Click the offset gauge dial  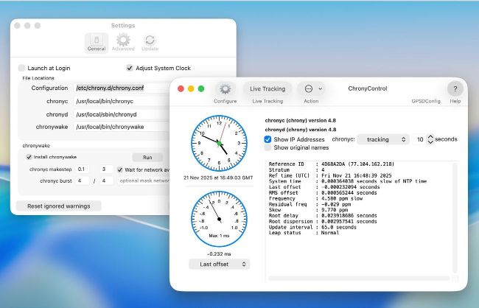(x=219, y=220)
